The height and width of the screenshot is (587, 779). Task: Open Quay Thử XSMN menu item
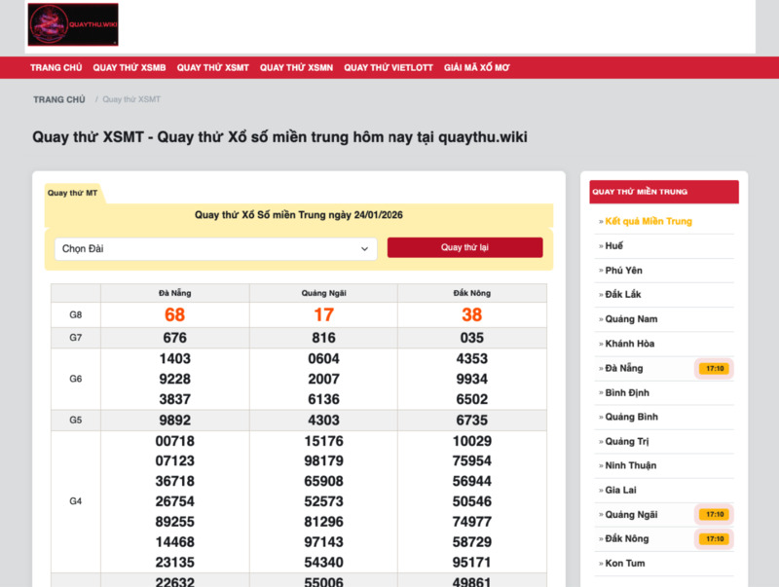pos(296,68)
